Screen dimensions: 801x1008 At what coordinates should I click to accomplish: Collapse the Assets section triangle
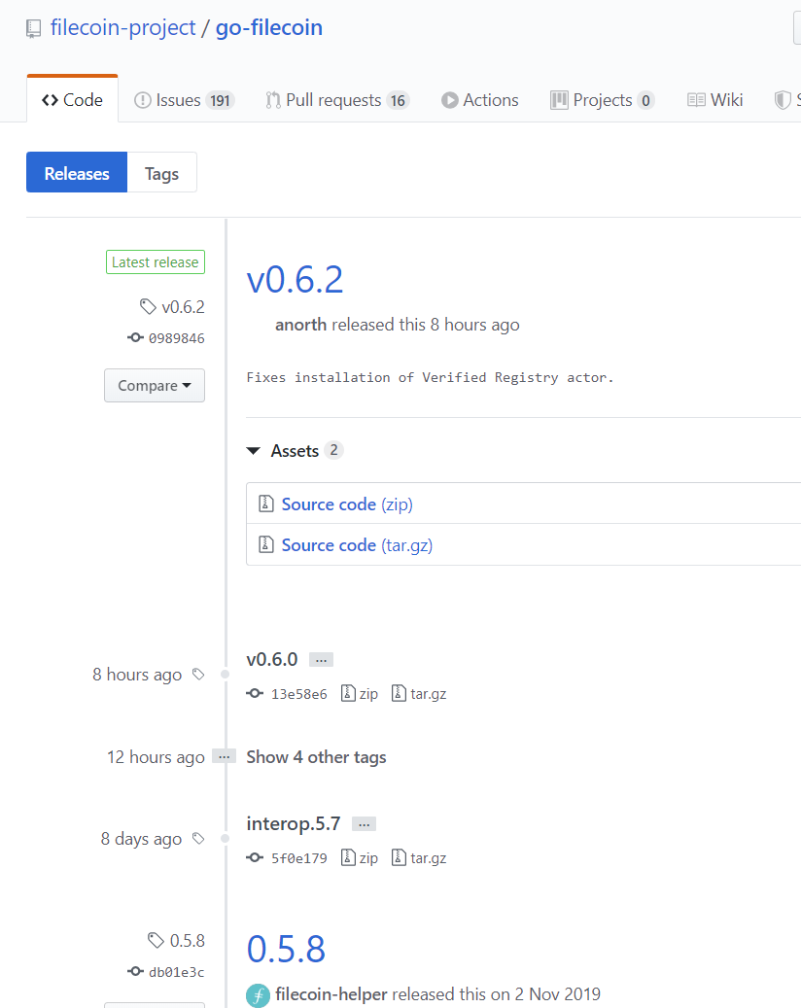[254, 451]
